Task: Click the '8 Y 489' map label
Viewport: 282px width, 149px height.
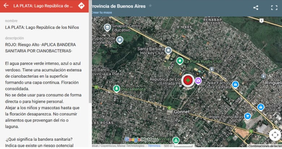Action: tap(184, 27)
